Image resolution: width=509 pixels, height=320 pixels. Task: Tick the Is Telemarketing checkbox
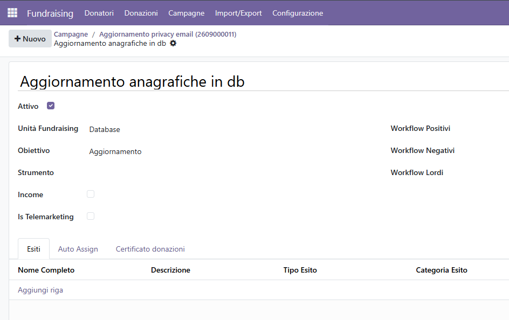point(91,216)
